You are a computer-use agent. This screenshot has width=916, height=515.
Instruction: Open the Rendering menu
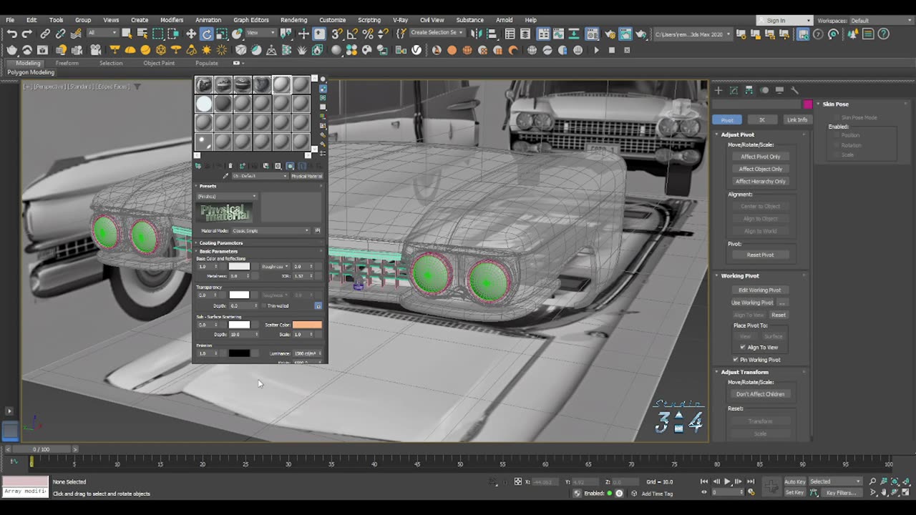pyautogui.click(x=293, y=20)
